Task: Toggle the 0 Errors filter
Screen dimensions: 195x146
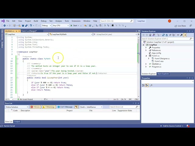Action: coord(35,107)
